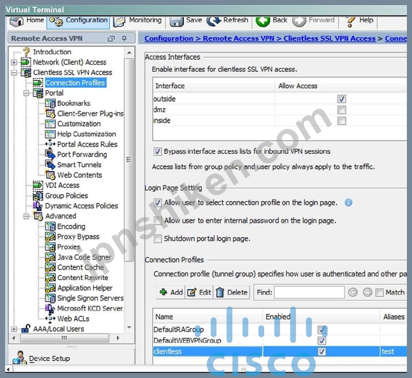Toggle Bypass interface access lists checkbox
Viewport: 412px width, 378px height.
point(157,151)
